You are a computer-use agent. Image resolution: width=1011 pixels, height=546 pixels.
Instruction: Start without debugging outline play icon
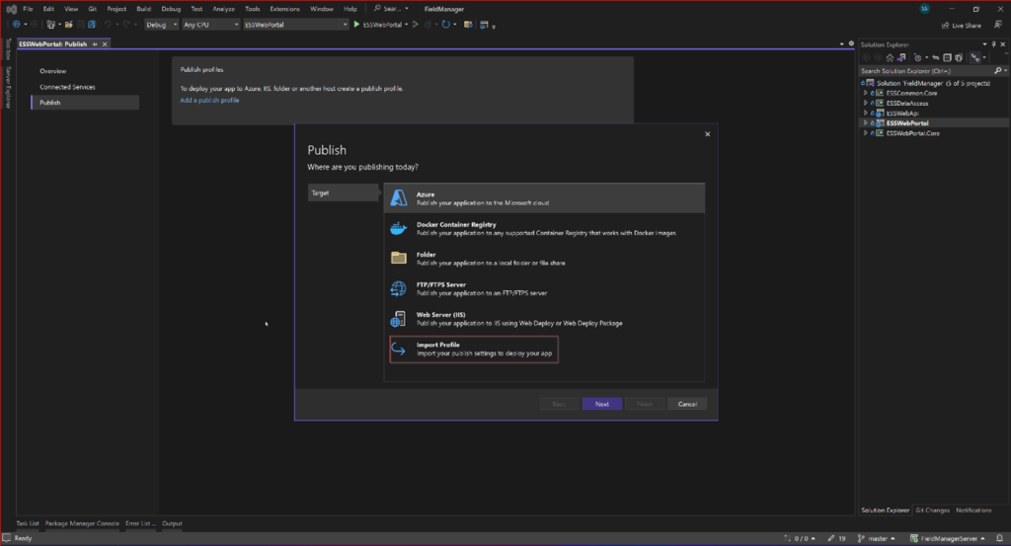tap(416, 25)
